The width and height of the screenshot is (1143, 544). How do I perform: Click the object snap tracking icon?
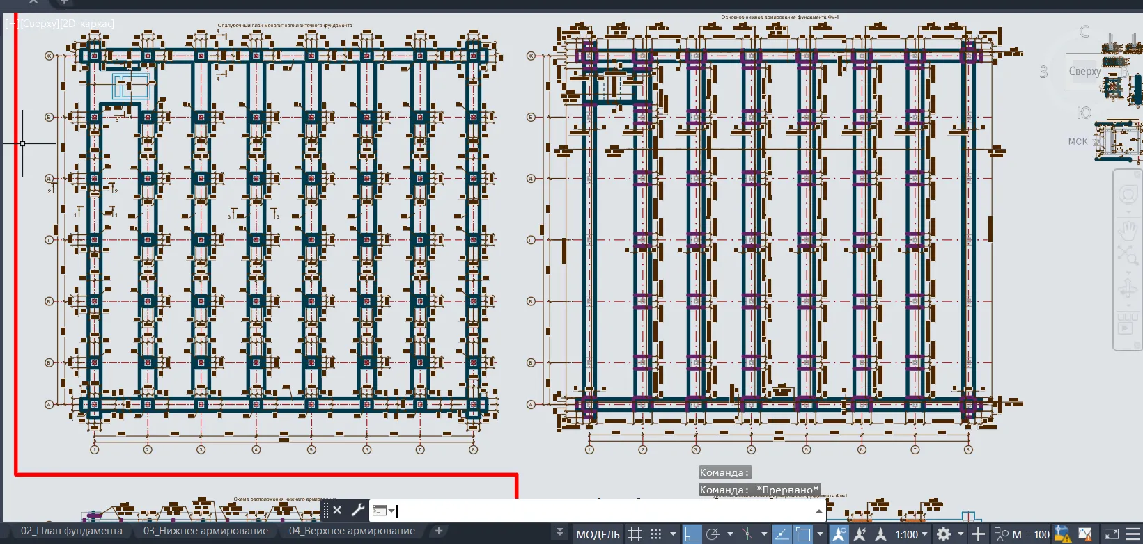pyautogui.click(x=782, y=534)
